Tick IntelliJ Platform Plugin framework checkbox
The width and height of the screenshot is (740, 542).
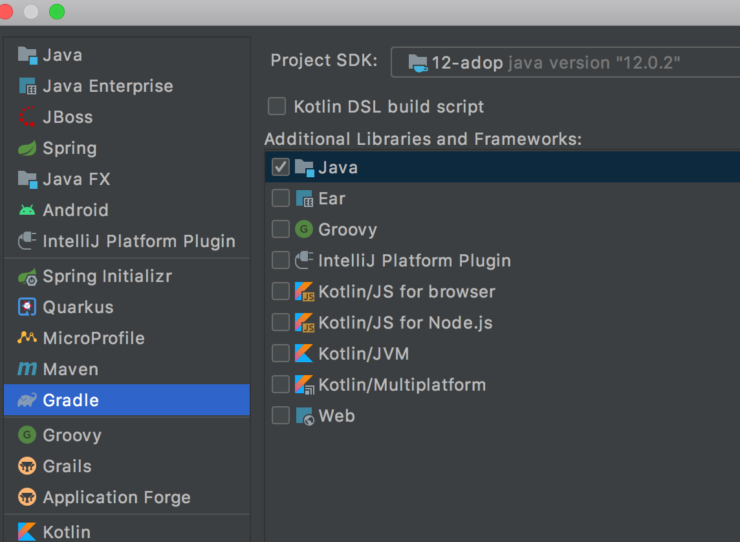coord(281,260)
